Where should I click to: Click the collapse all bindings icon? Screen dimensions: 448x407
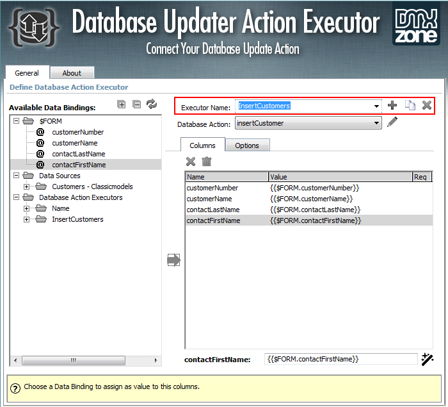pyautogui.click(x=136, y=104)
